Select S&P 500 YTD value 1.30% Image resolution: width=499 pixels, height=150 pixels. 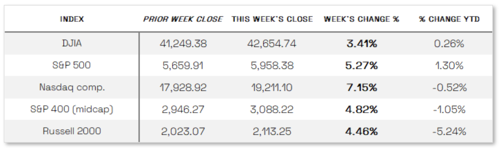coord(449,65)
